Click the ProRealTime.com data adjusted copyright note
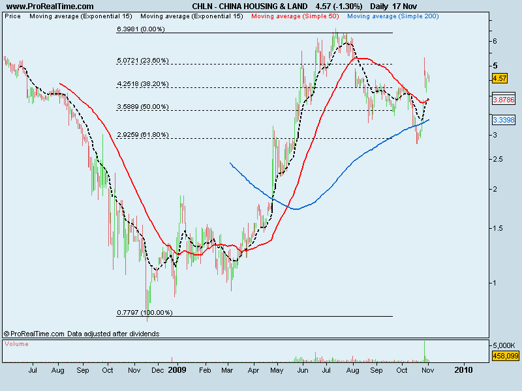Viewport: 522px width, 391px height. coord(82,334)
